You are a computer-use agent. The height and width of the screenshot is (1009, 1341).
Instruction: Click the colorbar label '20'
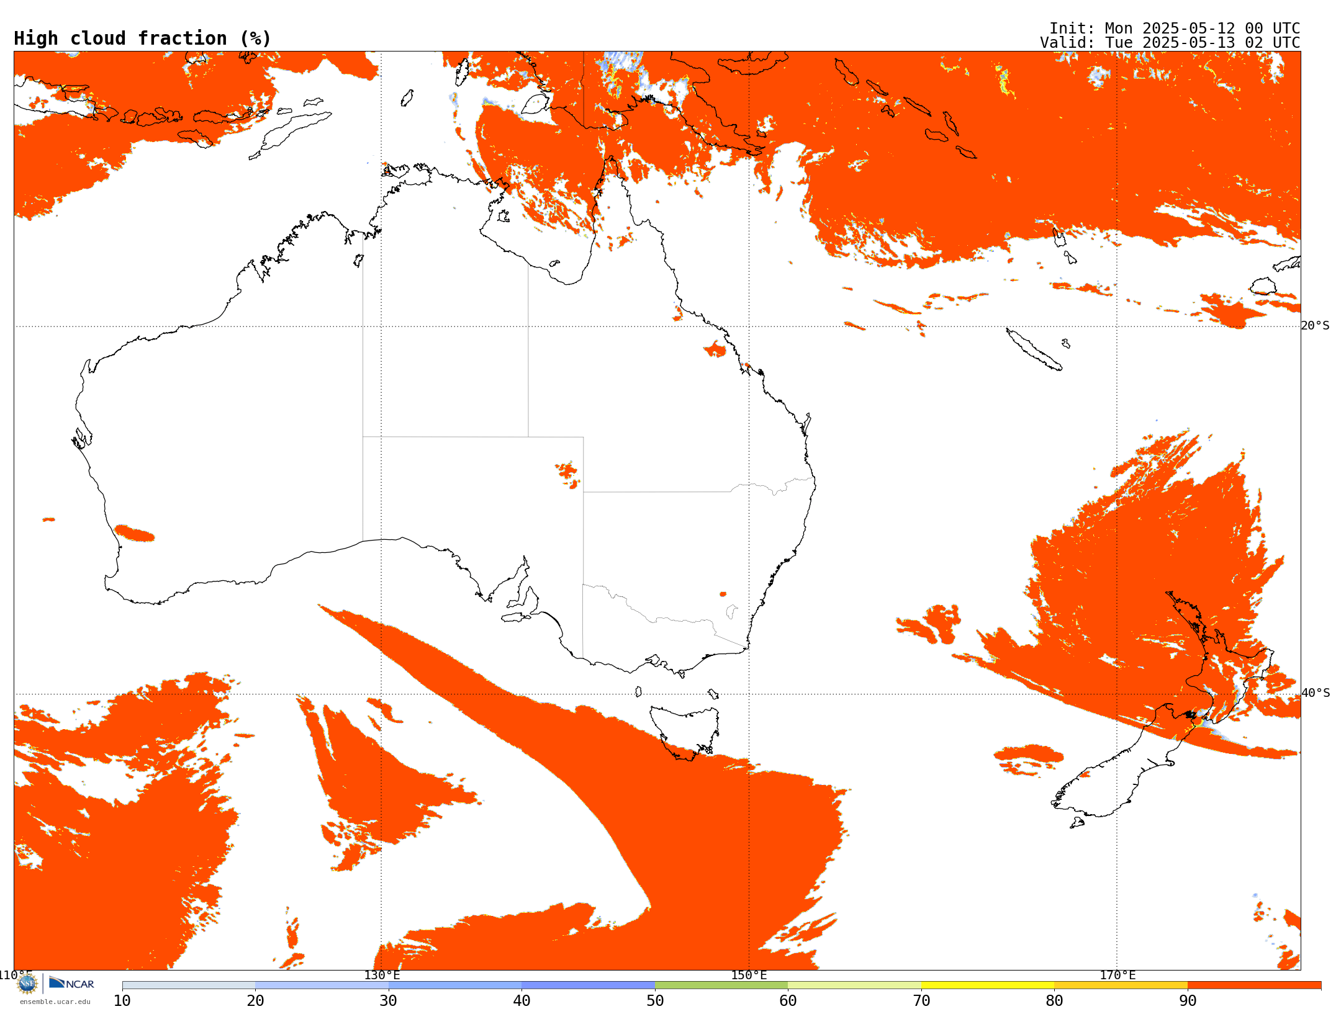[x=255, y=1001]
